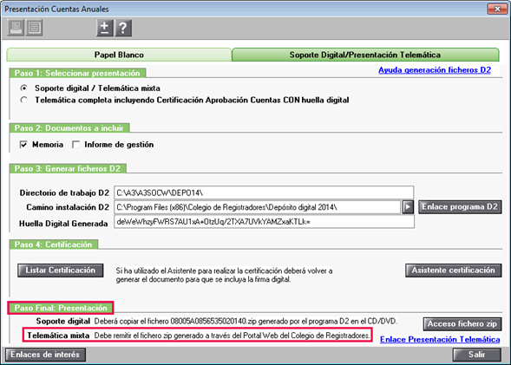Click the plus/minus toolbar icon
This screenshot has height=365, width=511.
click(105, 28)
